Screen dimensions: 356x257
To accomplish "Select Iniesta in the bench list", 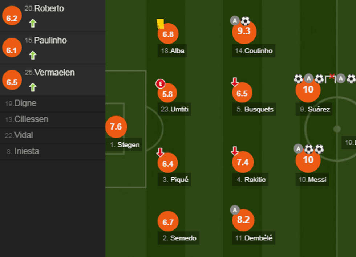I will 27,151.
